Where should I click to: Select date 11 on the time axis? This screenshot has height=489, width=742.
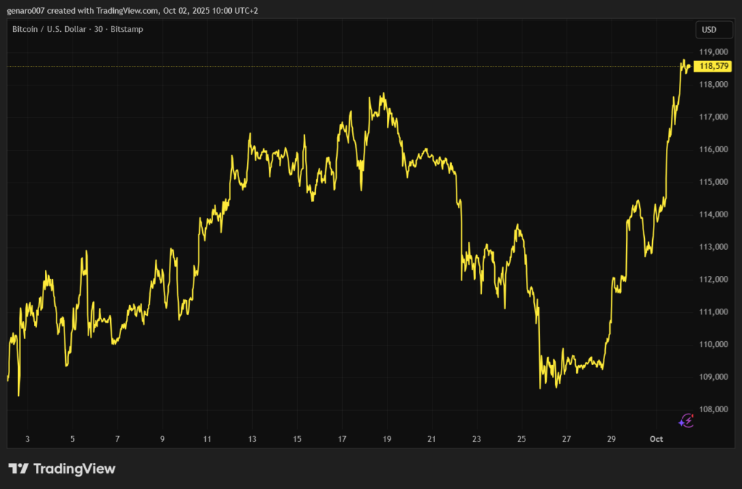(x=207, y=439)
